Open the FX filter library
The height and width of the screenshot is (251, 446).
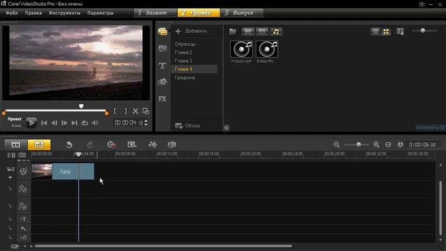point(162,99)
